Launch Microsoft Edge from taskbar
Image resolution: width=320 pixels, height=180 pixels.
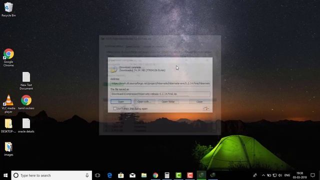109,175
